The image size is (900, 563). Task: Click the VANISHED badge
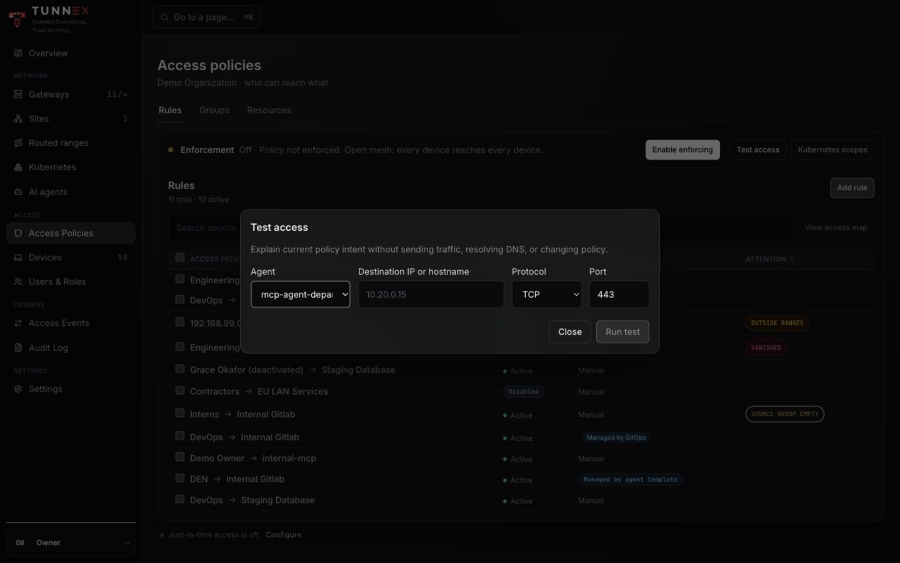pos(766,348)
